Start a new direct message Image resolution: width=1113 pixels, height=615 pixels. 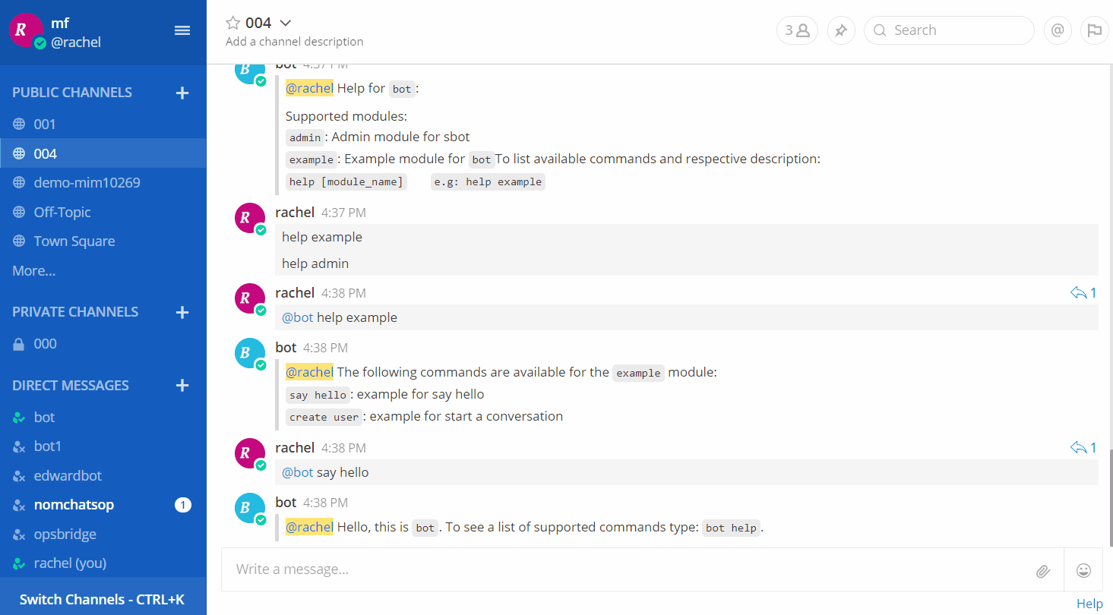click(182, 386)
